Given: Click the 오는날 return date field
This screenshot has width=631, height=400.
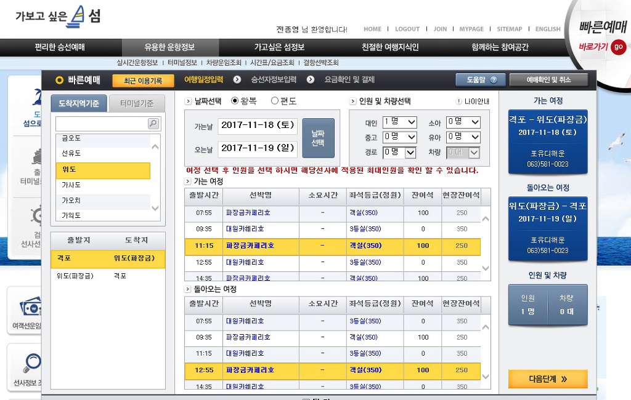Looking at the screenshot, I should (x=258, y=148).
